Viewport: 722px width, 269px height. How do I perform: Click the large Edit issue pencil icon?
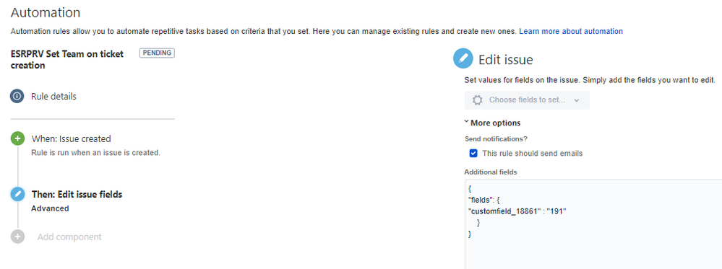click(463, 58)
